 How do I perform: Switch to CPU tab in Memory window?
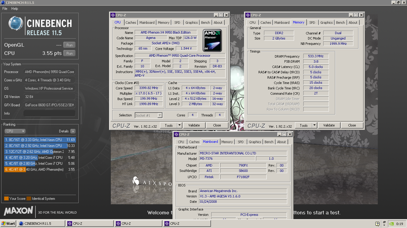pyautogui.click(x=253, y=23)
